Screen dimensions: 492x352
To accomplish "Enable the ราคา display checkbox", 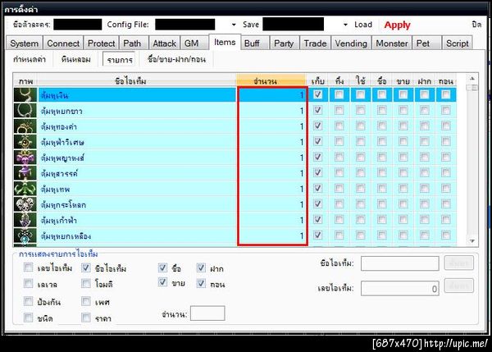I will click(86, 318).
